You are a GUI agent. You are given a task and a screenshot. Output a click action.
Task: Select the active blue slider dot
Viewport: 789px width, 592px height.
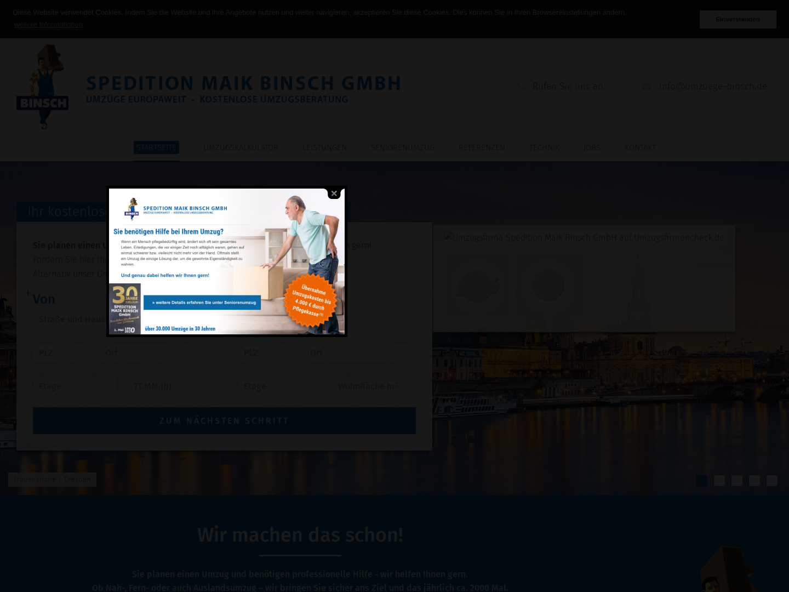tap(702, 481)
